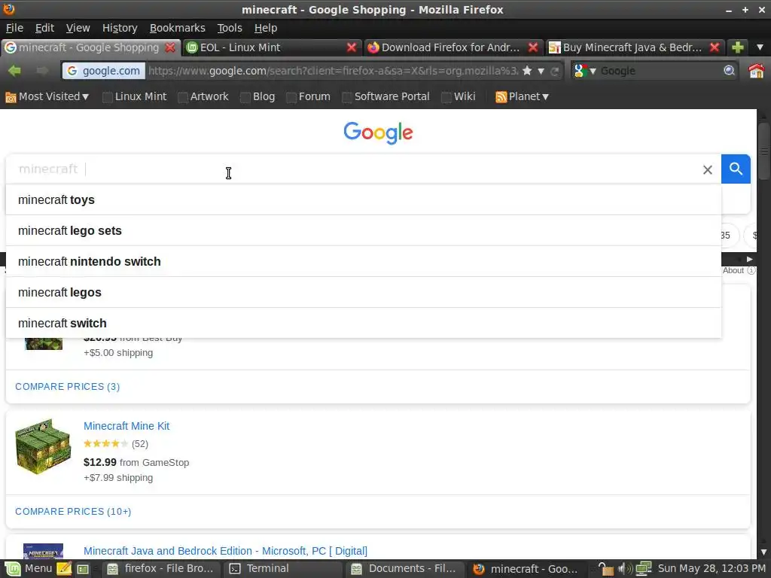Click the Firefox icon in the title bar
Screen dimensions: 771x578
(9, 9)
